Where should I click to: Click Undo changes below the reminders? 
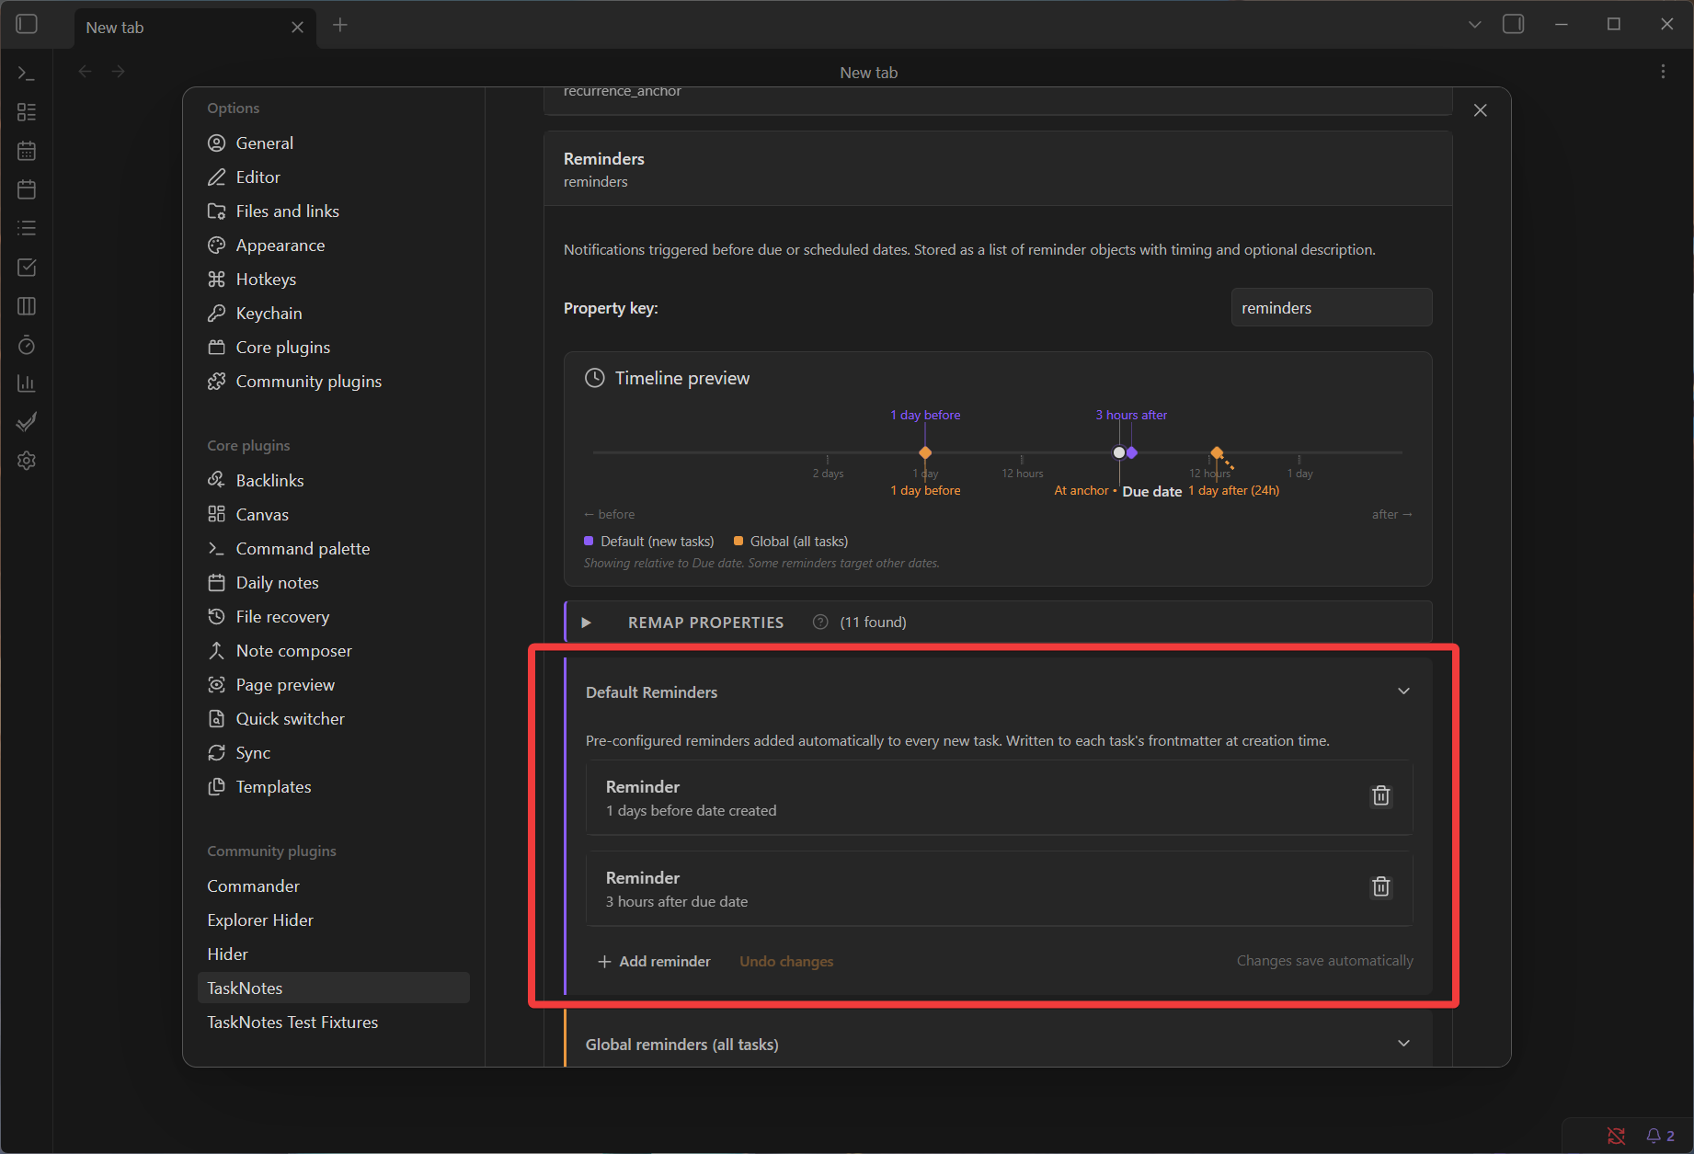785,961
